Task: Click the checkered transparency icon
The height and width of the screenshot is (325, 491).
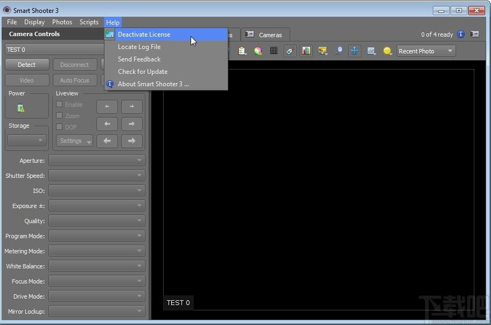Action: [x=371, y=51]
